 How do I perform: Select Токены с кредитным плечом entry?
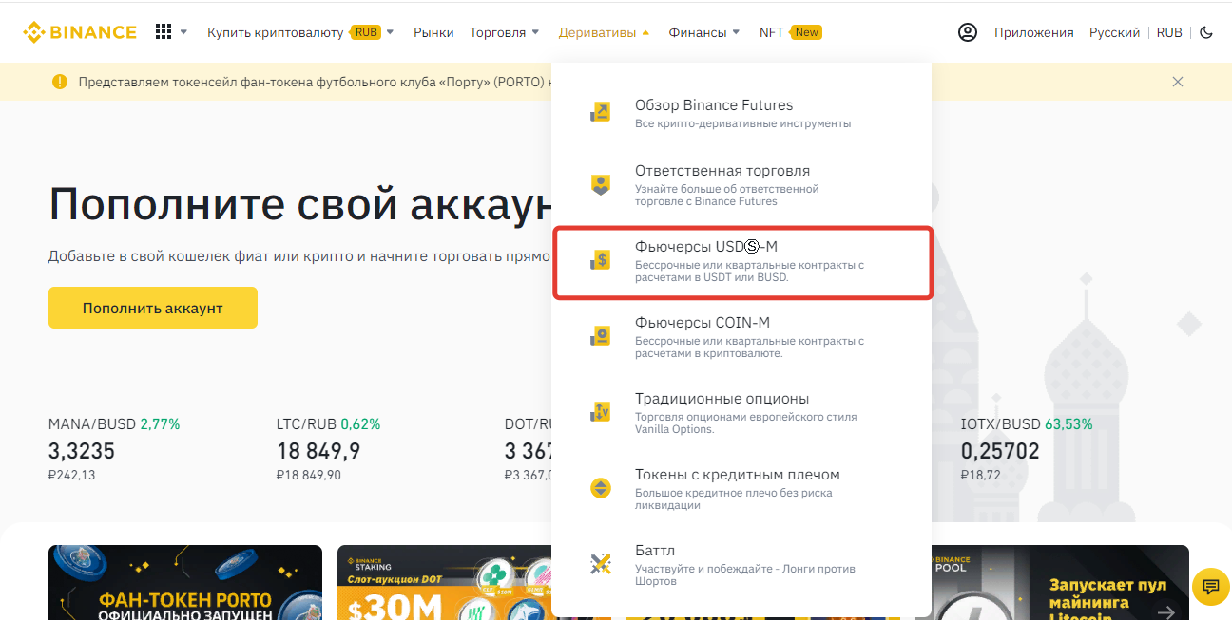click(741, 489)
